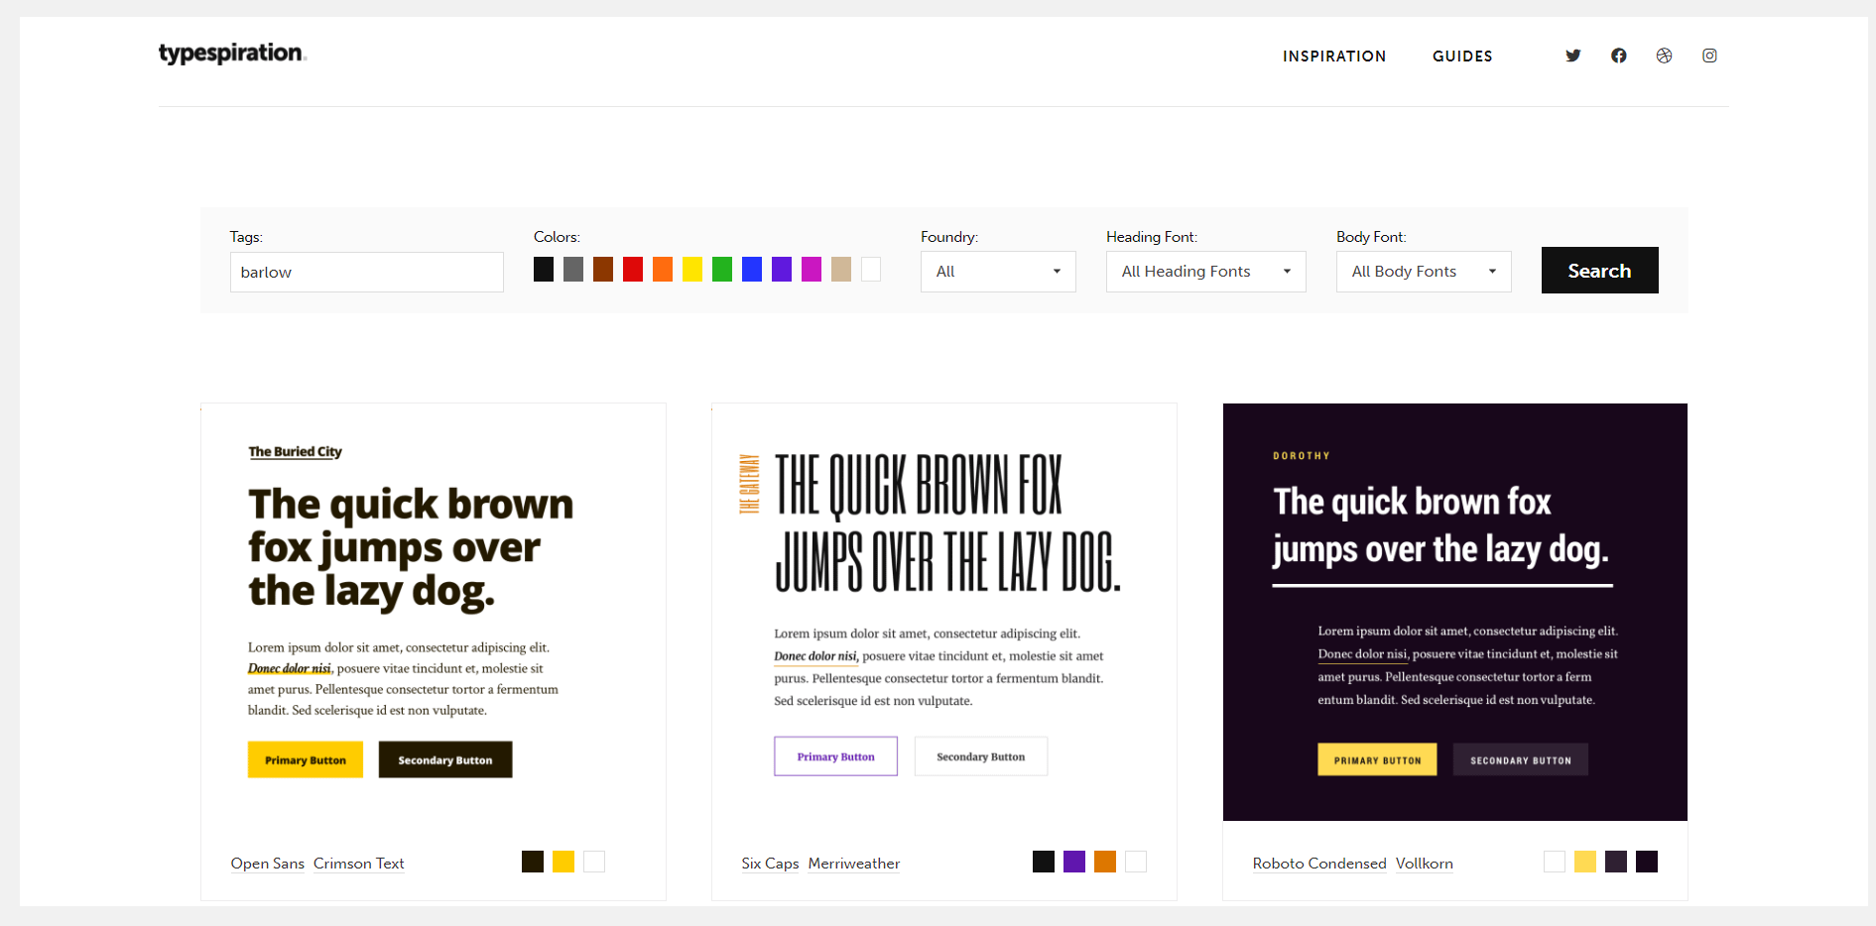
Task: Filter by green color swatch
Action: tap(722, 270)
